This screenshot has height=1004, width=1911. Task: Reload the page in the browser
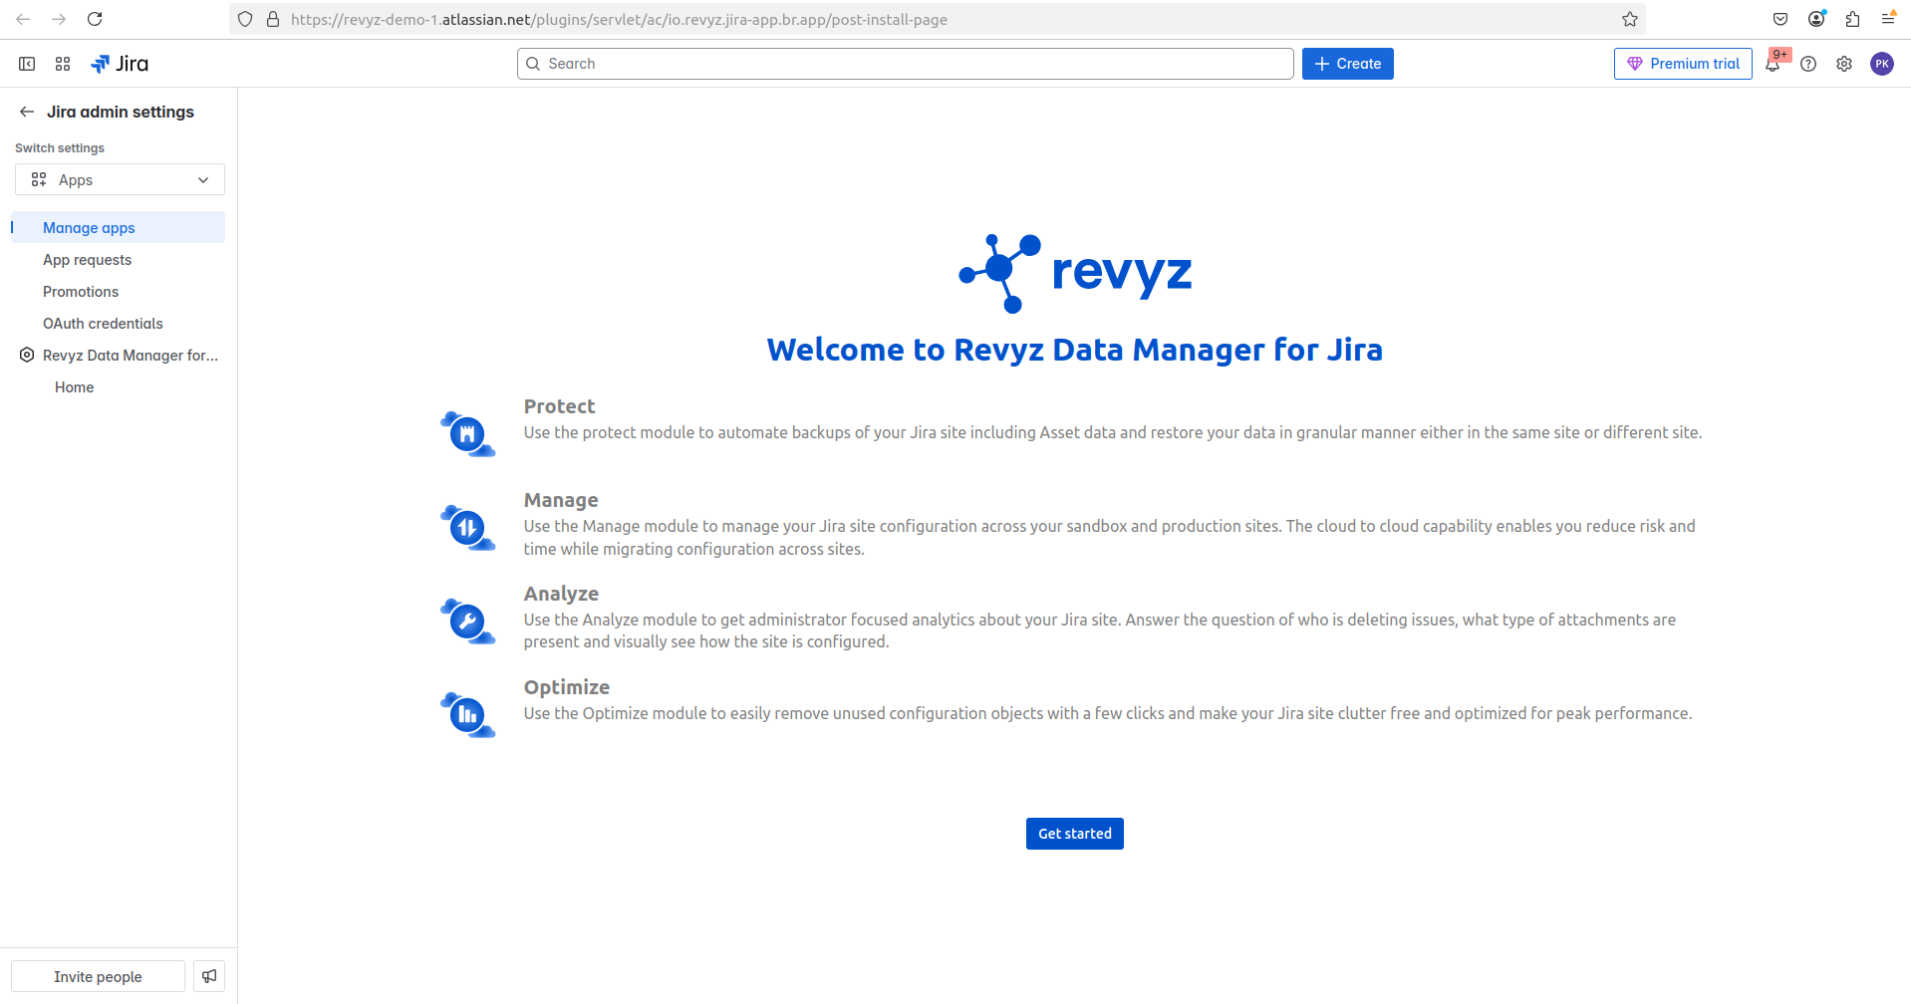[x=95, y=19]
